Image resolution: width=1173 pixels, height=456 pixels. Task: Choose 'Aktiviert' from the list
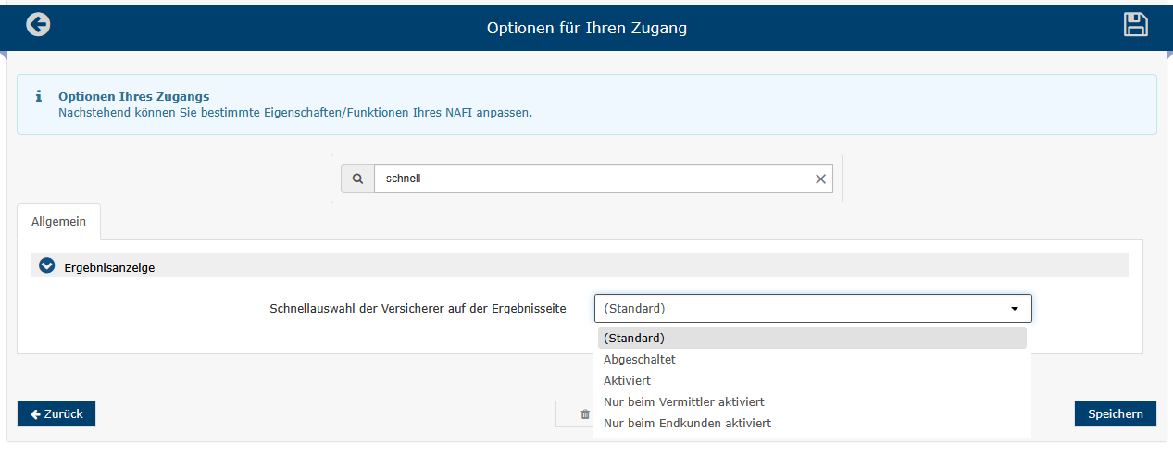(627, 380)
